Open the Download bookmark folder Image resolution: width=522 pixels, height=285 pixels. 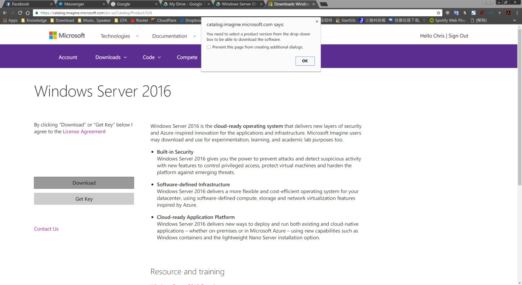click(x=62, y=20)
